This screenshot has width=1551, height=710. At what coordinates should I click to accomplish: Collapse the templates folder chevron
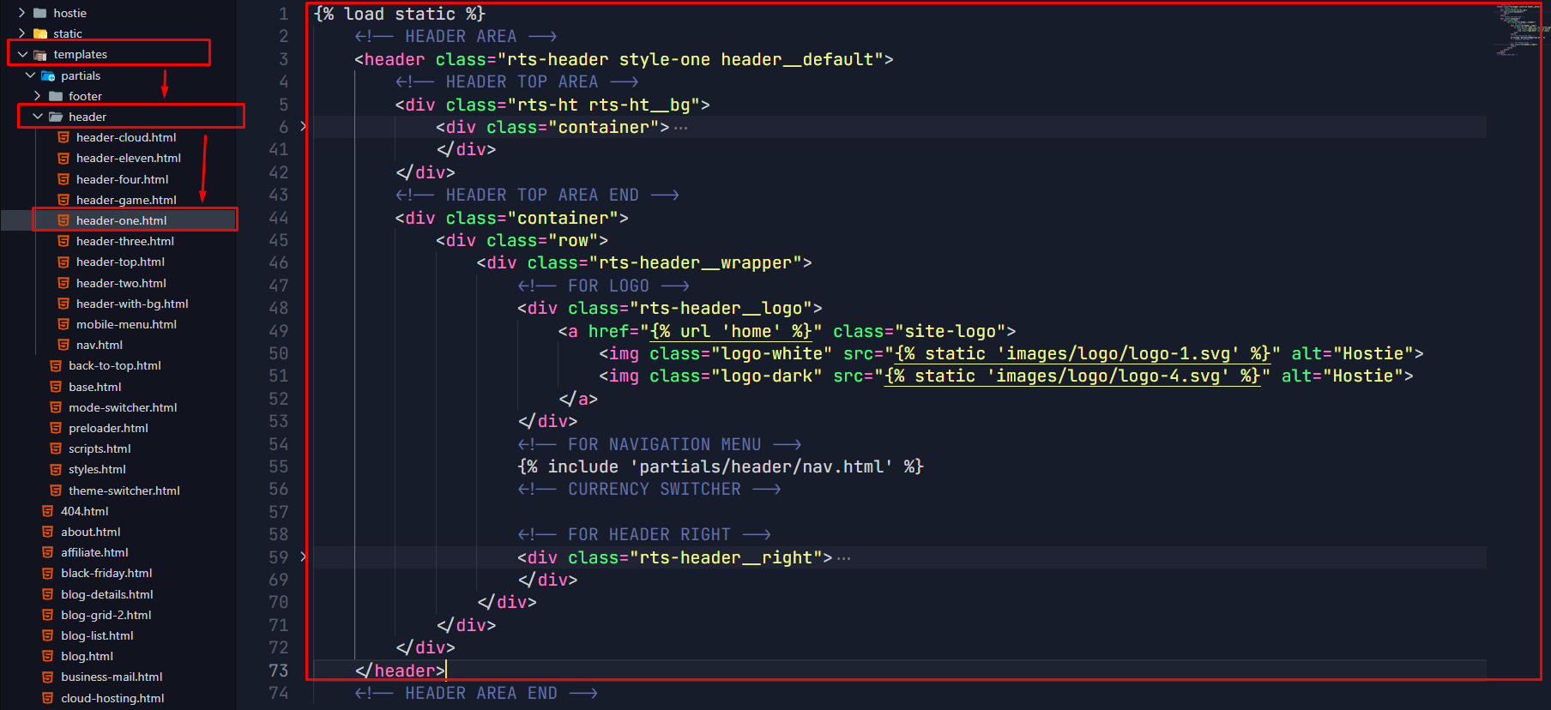[x=22, y=54]
